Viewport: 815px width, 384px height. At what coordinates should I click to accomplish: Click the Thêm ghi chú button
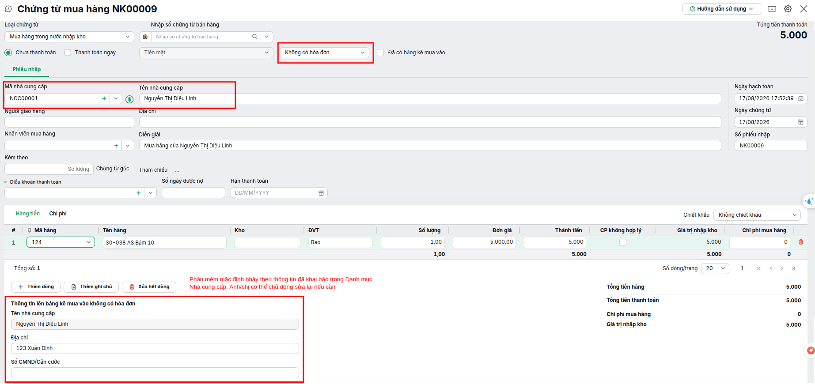[91, 287]
